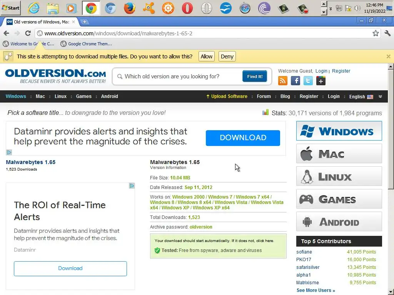
Task: Click the Malwarebytes 1.65 title link
Action: pyautogui.click(x=31, y=162)
